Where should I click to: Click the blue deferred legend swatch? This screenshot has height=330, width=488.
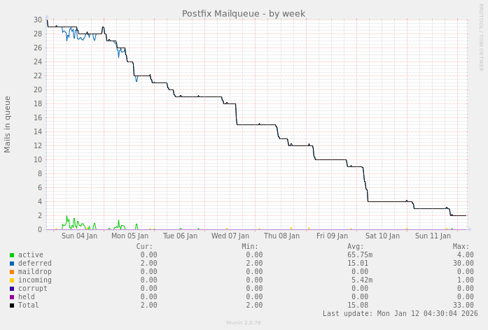click(x=12, y=264)
